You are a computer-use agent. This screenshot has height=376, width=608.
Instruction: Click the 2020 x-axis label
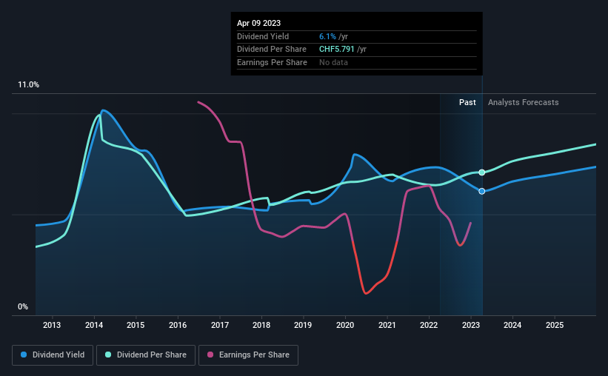pos(345,325)
